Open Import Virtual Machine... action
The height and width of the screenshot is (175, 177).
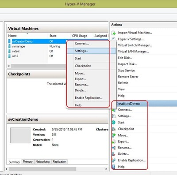(135, 33)
